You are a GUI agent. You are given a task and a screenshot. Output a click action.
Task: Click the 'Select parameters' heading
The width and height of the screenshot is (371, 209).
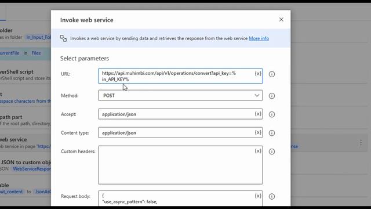[85, 58]
